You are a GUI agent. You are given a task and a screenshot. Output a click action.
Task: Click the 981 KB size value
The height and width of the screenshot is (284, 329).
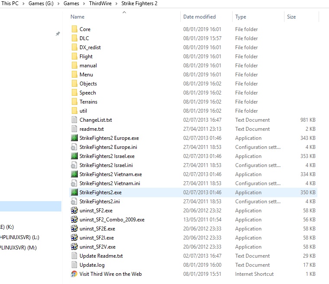point(308,120)
